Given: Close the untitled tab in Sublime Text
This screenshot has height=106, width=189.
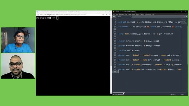Looking at the screenshot, I should coord(131,17).
